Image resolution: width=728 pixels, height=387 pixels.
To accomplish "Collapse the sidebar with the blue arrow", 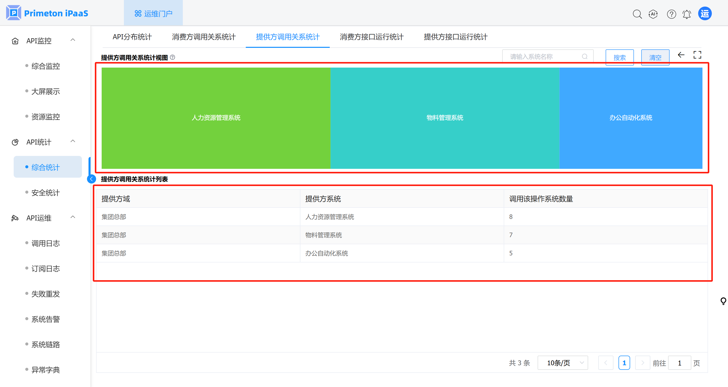I will click(x=92, y=179).
